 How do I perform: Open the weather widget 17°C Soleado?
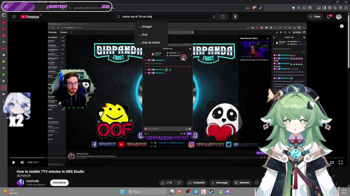(x=11, y=192)
